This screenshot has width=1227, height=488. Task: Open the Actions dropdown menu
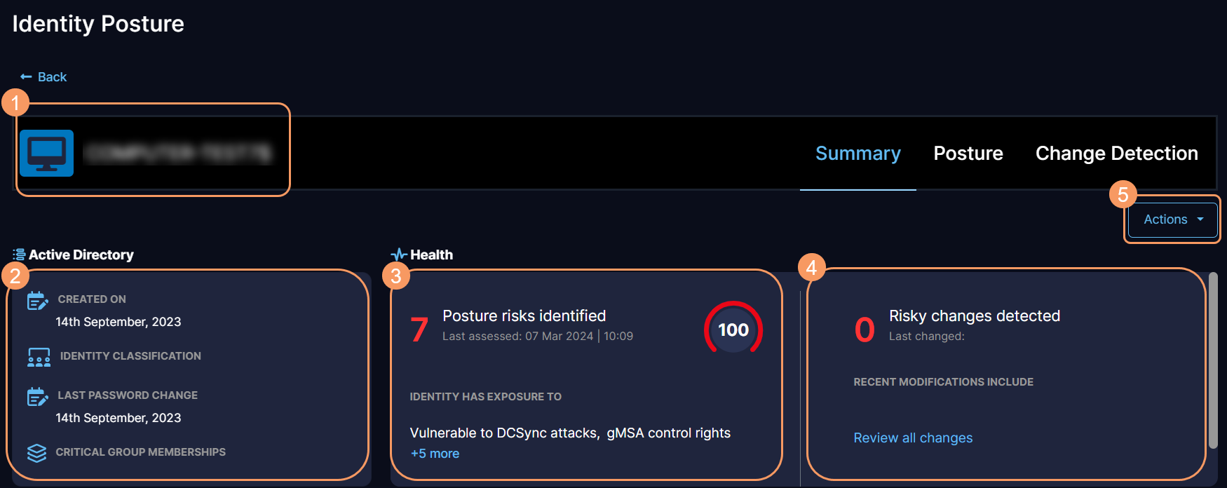coord(1165,219)
